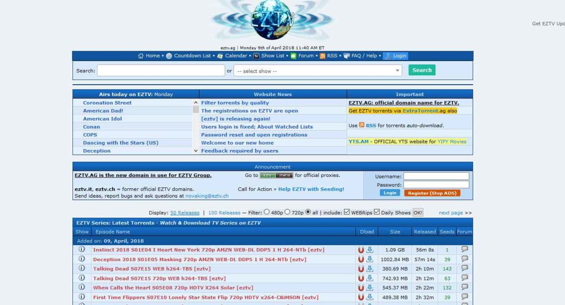Download torrent file for Instinct 2018 S01E04
Image resolution: width=565 pixels, height=305 pixels.
tap(370, 250)
